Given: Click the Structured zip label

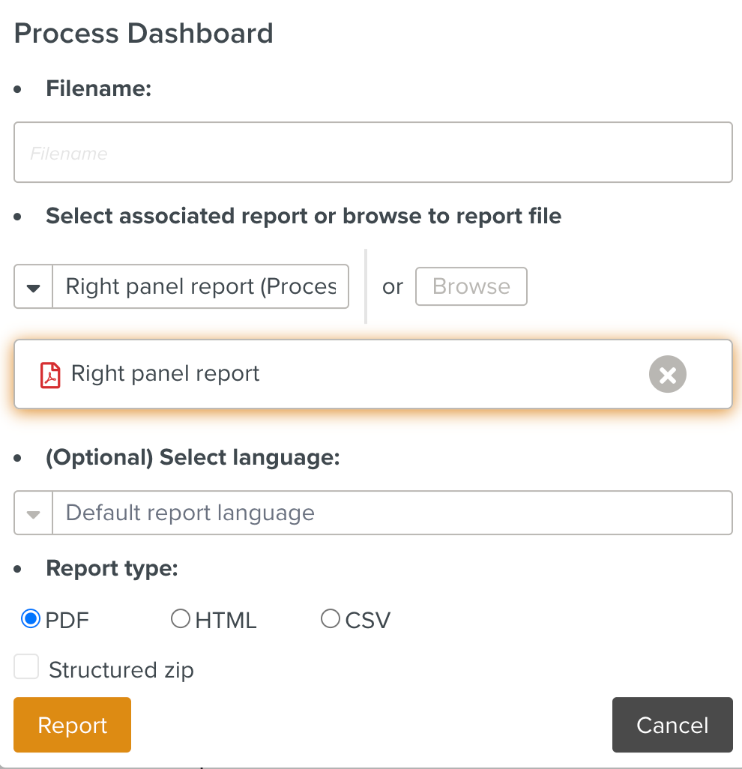Looking at the screenshot, I should tap(121, 669).
